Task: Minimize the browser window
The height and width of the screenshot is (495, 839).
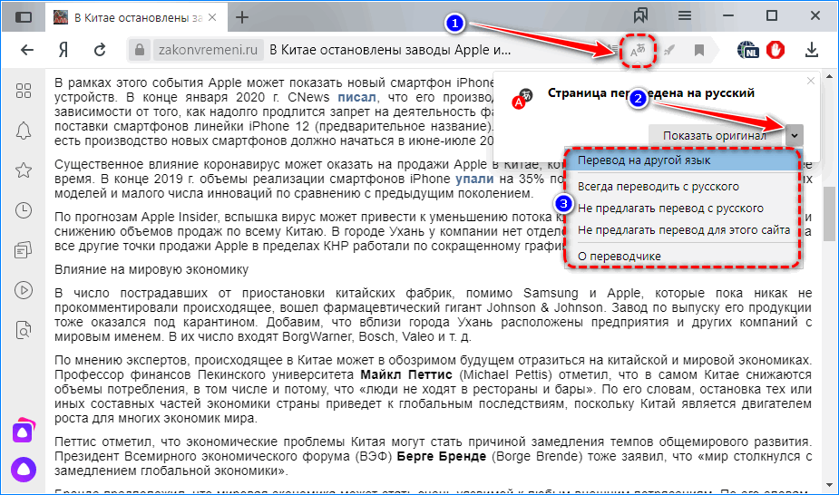Action: pyautogui.click(x=728, y=16)
